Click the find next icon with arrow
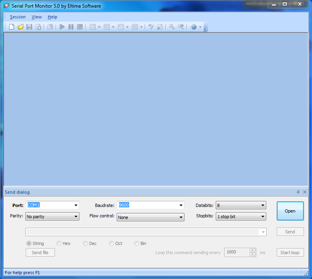Image resolution: width=312 pixels, height=279 pixels. [x=181, y=27]
